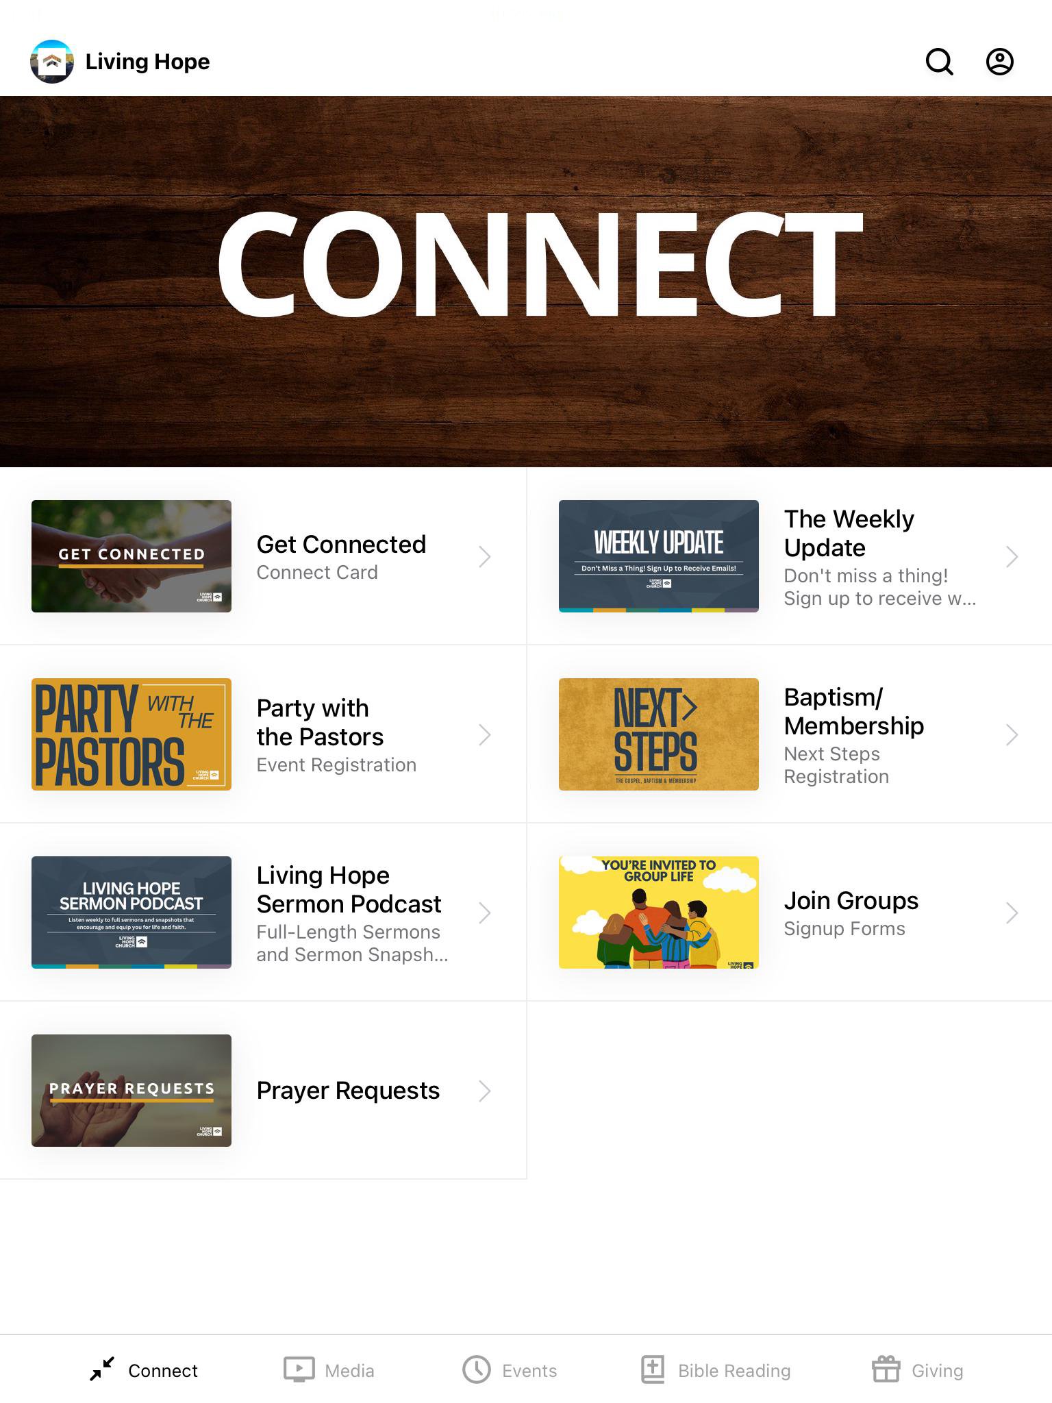Viewport: 1052px width, 1403px height.
Task: Switch to the Giving tab label
Action: coord(937,1370)
